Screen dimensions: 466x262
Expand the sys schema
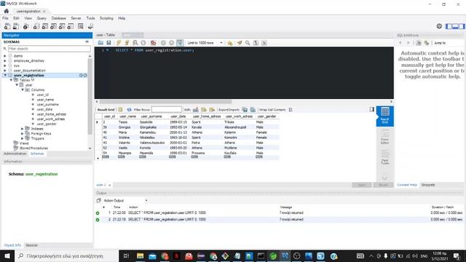pos(5,65)
